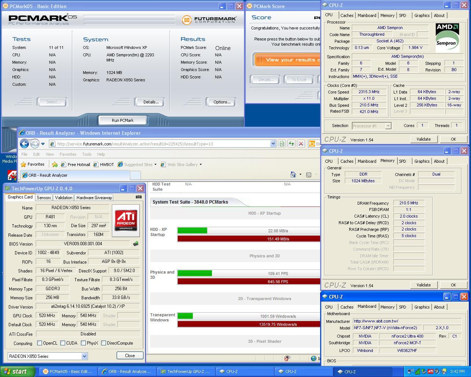Click the ATI tray icon in taskbar

pyautogui.click(x=430, y=371)
